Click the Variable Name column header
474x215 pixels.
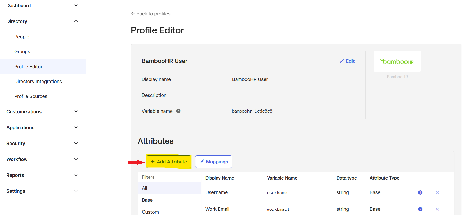click(x=282, y=178)
